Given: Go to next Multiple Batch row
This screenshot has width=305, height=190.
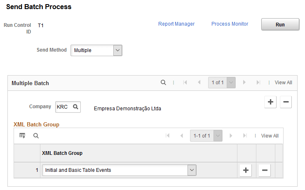Looking at the screenshot, I should 244,83.
